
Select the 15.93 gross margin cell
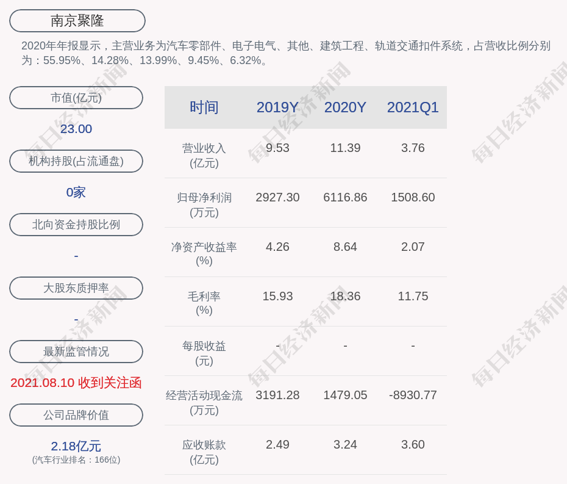tap(277, 296)
